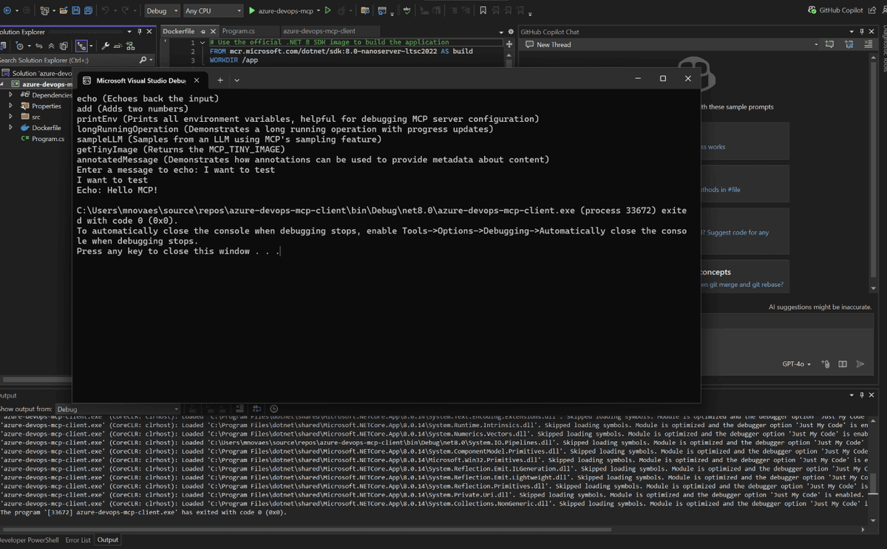Click the Open File folder icon
Viewport: 887px width, 549px height.
tap(64, 10)
